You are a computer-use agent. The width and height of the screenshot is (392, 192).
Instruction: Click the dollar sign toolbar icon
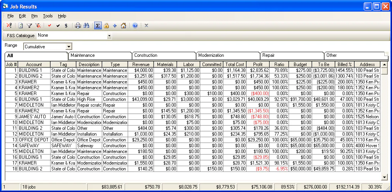coord(66,25)
